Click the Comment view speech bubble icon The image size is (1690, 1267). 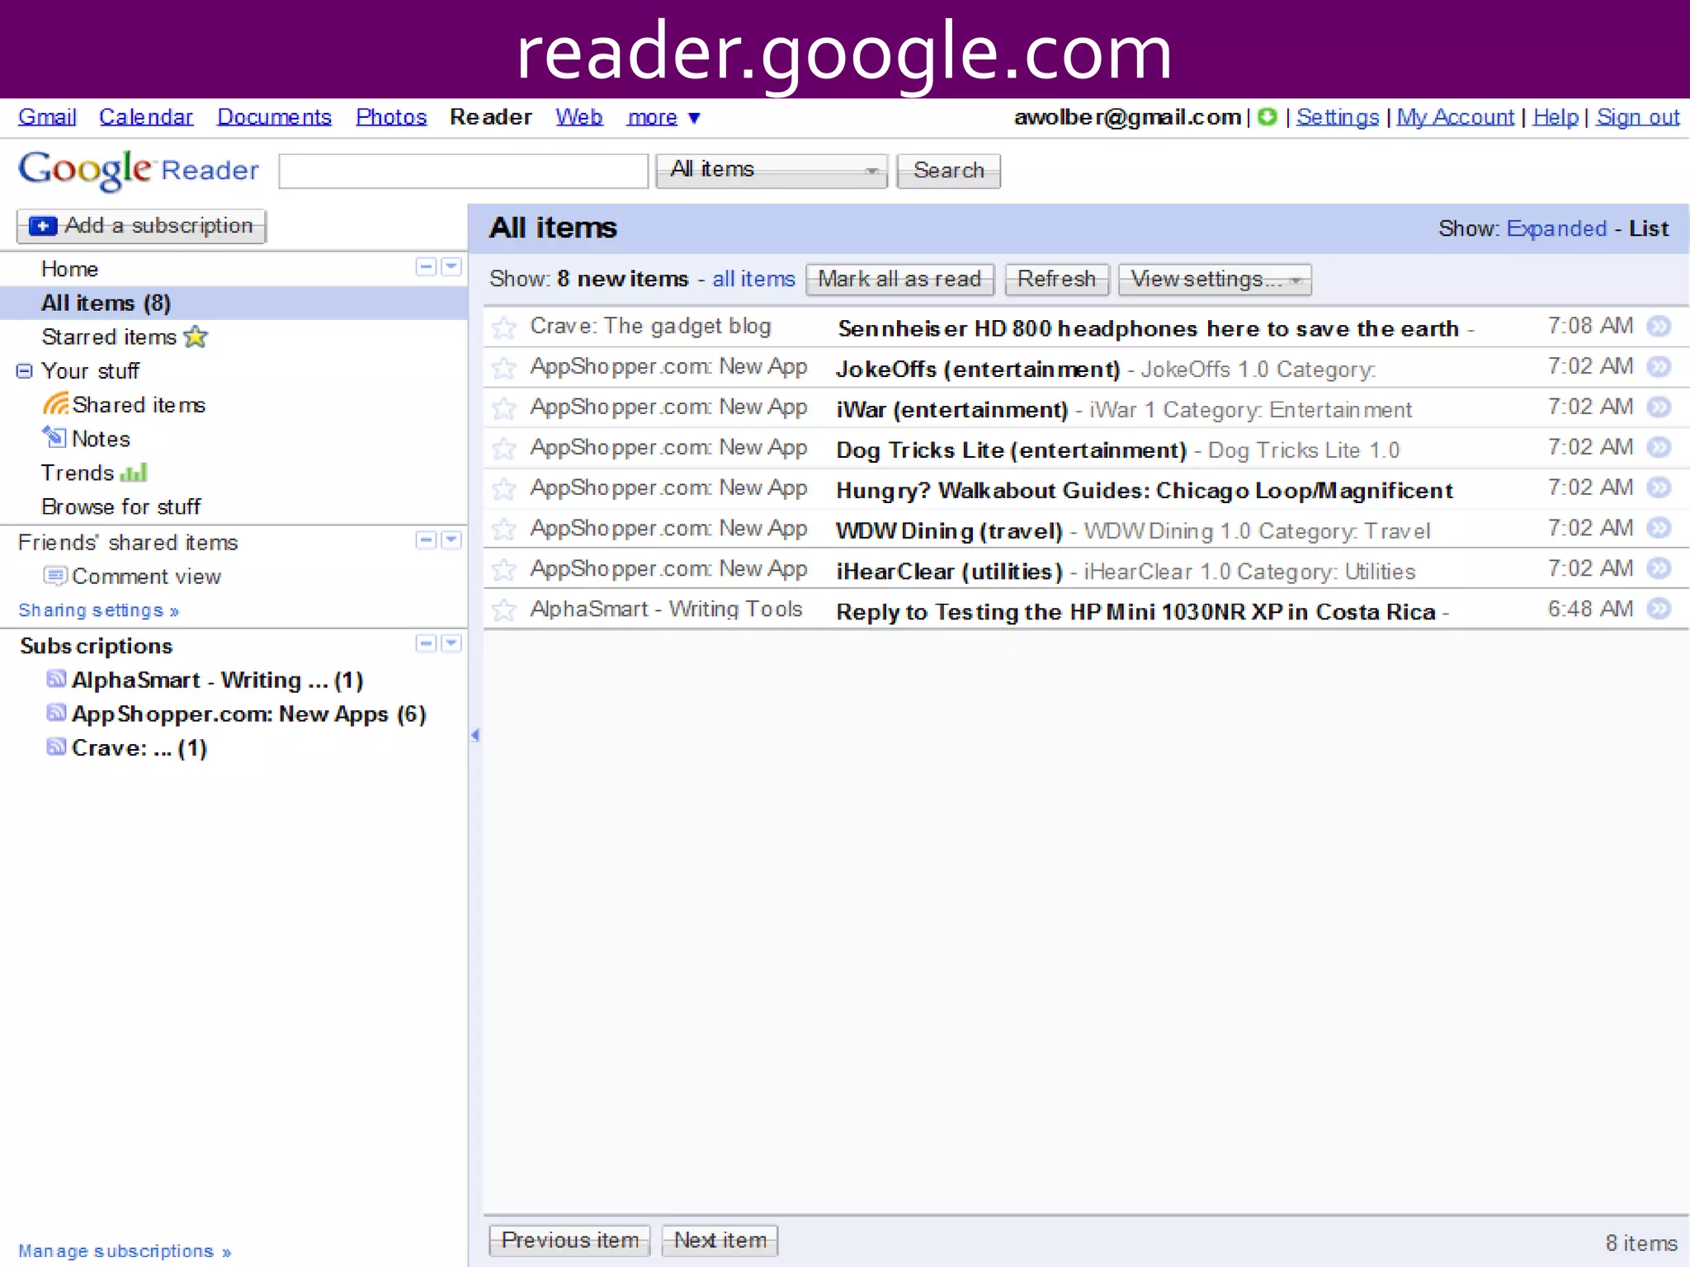coord(54,575)
